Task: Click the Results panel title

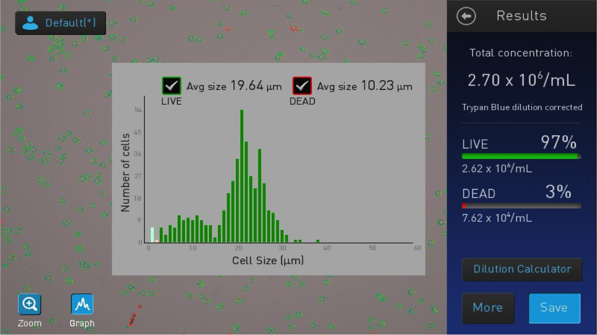Action: [x=521, y=16]
